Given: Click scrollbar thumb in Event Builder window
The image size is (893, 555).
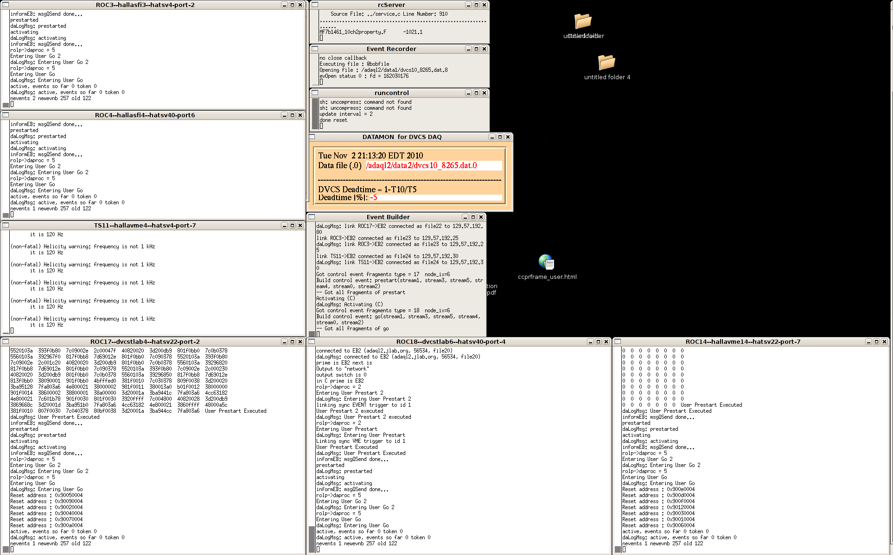Looking at the screenshot, I should coord(312,334).
